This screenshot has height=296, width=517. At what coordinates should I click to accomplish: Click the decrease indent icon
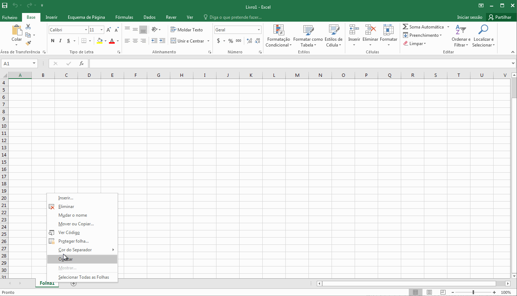[x=154, y=41]
